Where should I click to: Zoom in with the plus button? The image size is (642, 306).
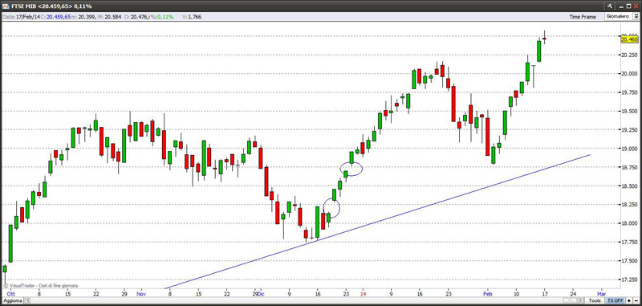click(629, 300)
